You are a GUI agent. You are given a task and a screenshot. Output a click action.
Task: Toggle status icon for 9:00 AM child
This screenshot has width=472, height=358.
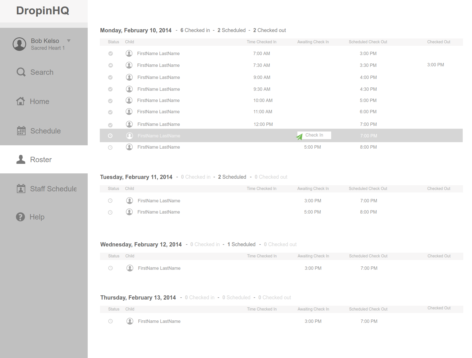coord(110,77)
